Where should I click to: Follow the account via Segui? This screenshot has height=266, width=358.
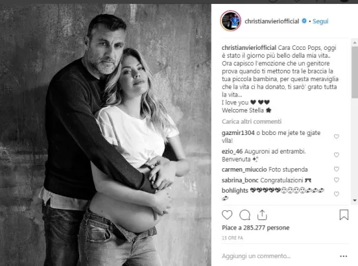320,21
